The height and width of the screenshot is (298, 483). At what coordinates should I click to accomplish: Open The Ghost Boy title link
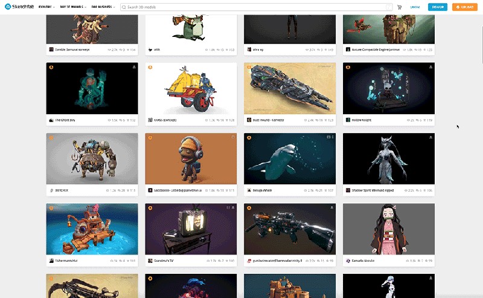pos(65,120)
